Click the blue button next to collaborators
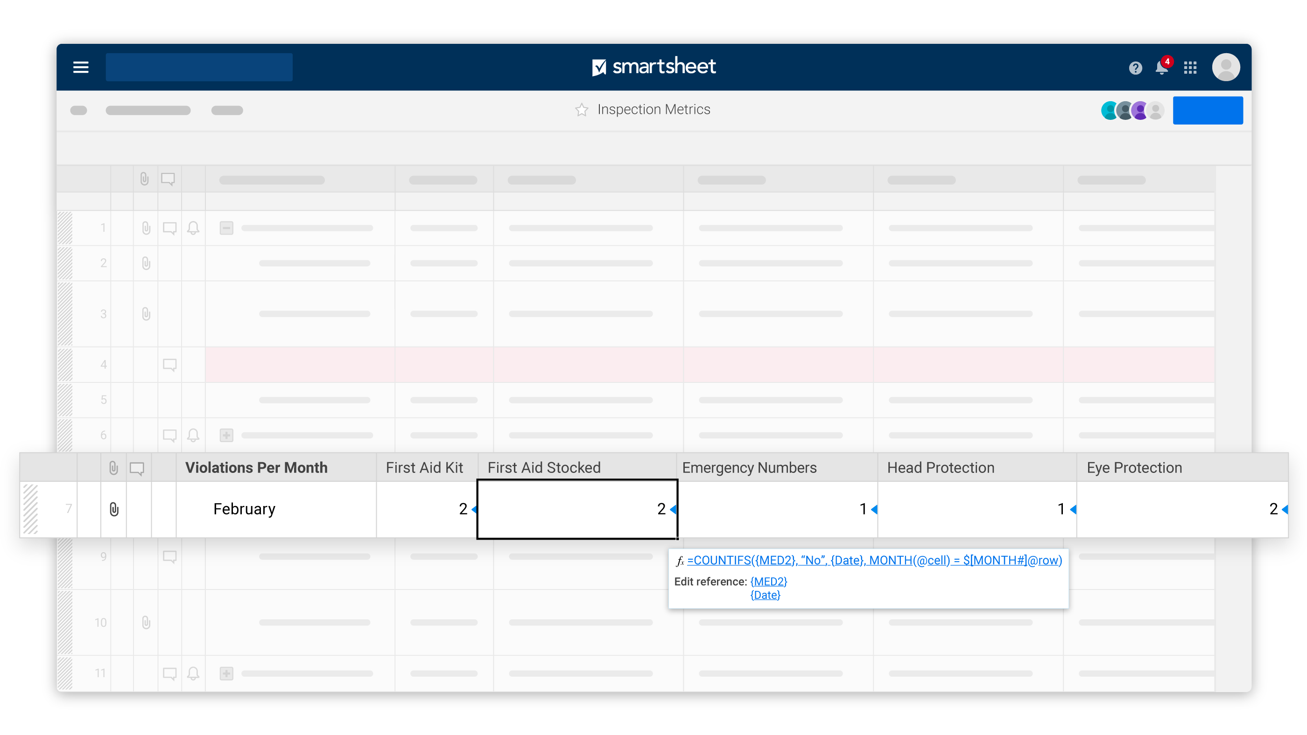Image resolution: width=1307 pixels, height=735 pixels. pos(1207,110)
